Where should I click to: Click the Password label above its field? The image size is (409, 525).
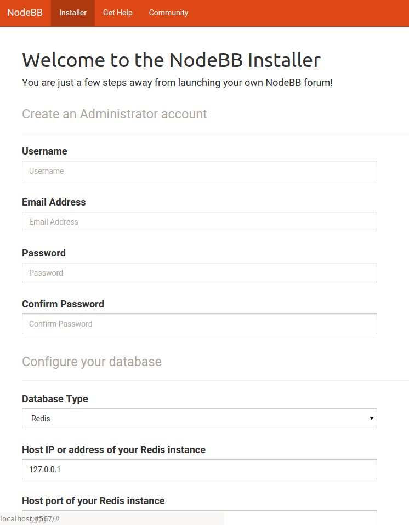click(44, 253)
